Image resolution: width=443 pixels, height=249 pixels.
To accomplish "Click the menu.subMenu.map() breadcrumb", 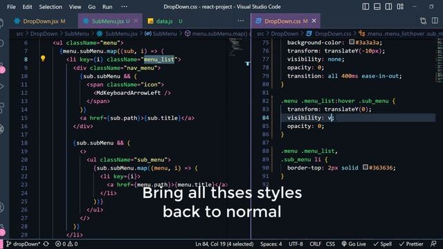I will click(x=219, y=34).
